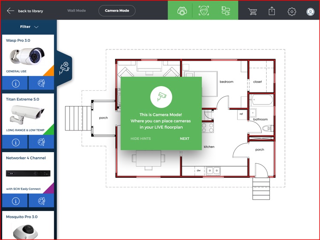
Task: Switch to Wall Mode
Action: [x=76, y=11]
